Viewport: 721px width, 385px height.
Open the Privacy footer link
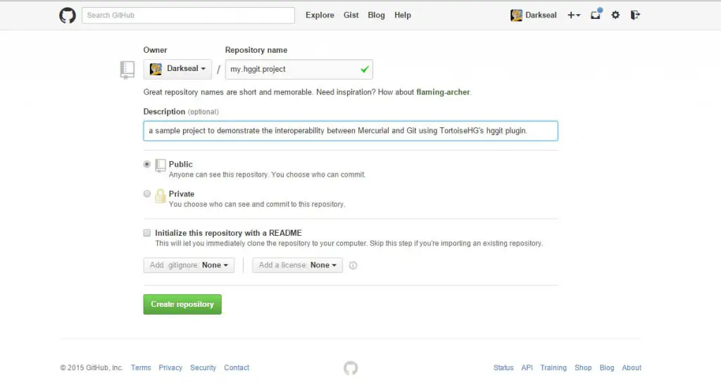pos(170,367)
